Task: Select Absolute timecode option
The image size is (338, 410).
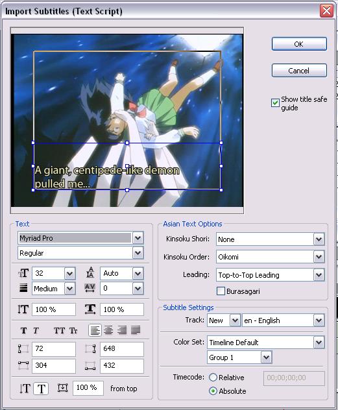Action: [x=213, y=391]
